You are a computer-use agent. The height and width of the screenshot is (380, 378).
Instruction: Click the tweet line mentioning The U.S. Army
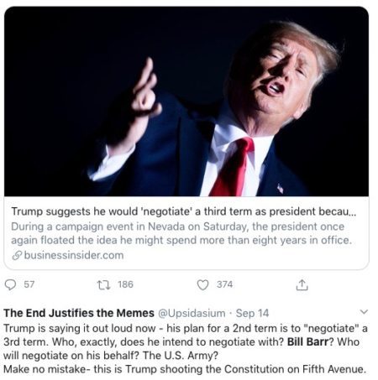click(111, 356)
